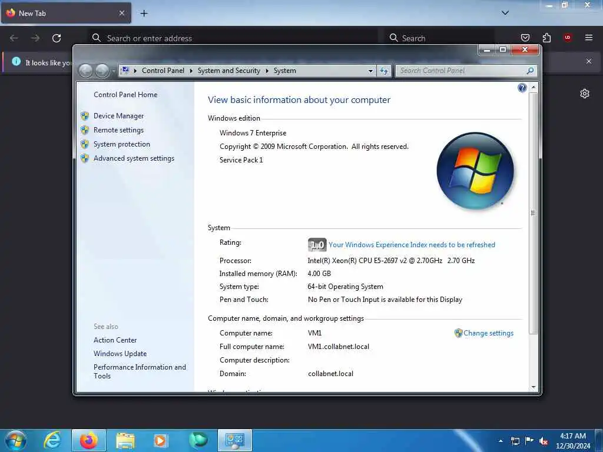603x452 pixels.
Task: Click System breadcrumb segment
Action: pos(284,71)
